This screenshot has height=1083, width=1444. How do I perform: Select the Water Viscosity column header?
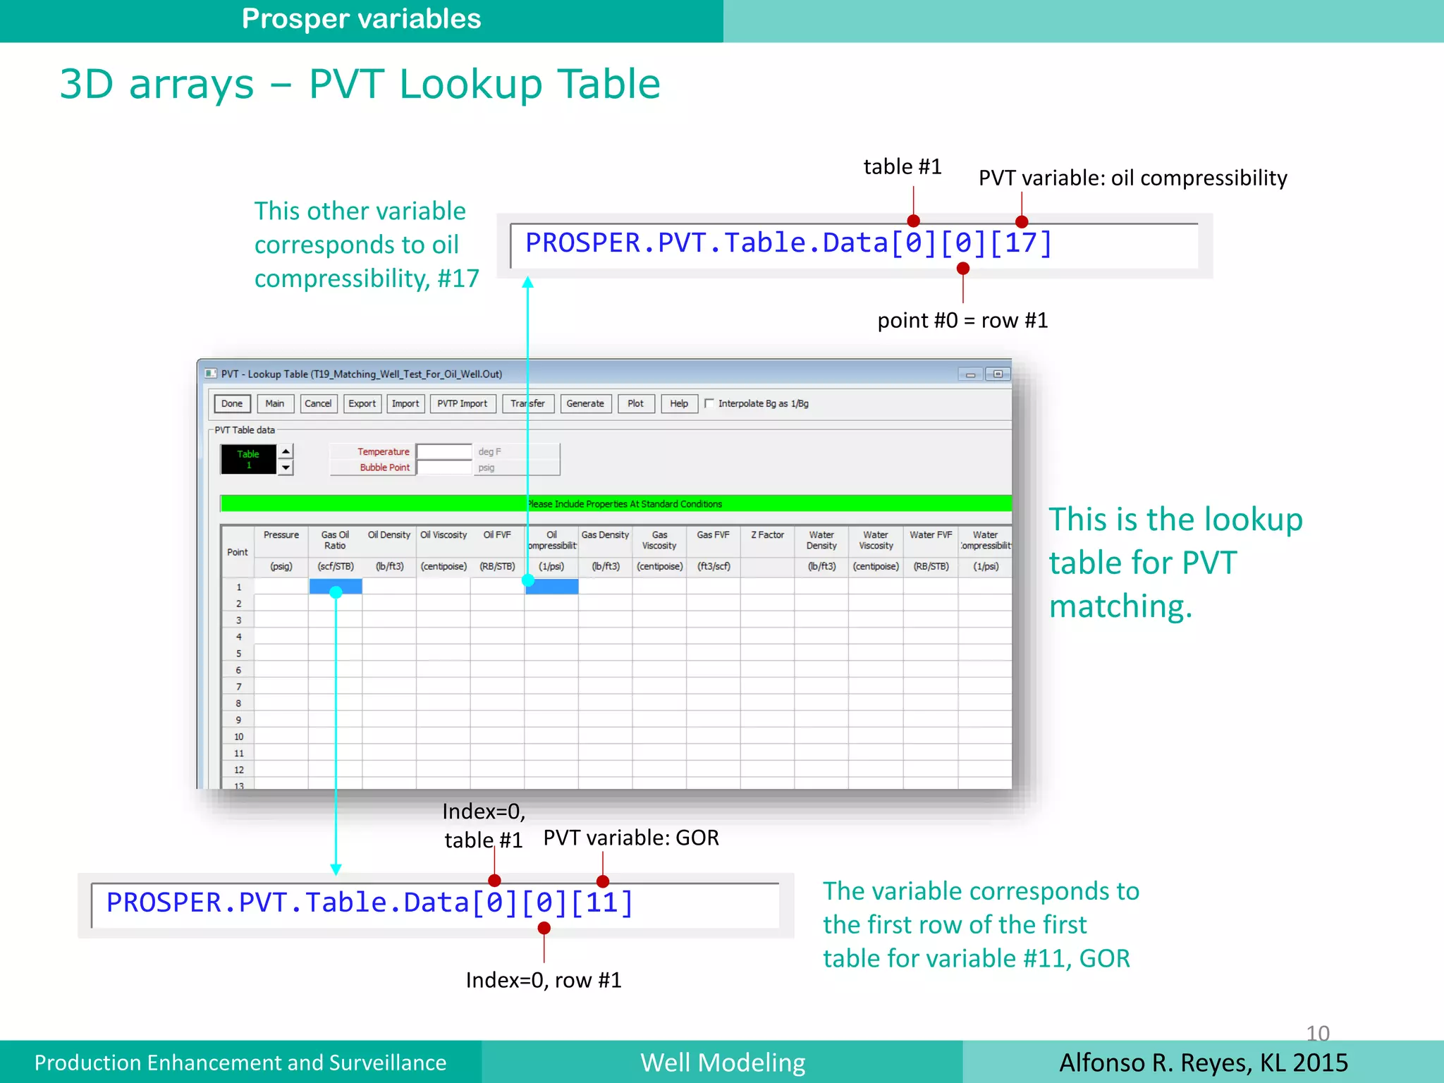[x=876, y=541]
